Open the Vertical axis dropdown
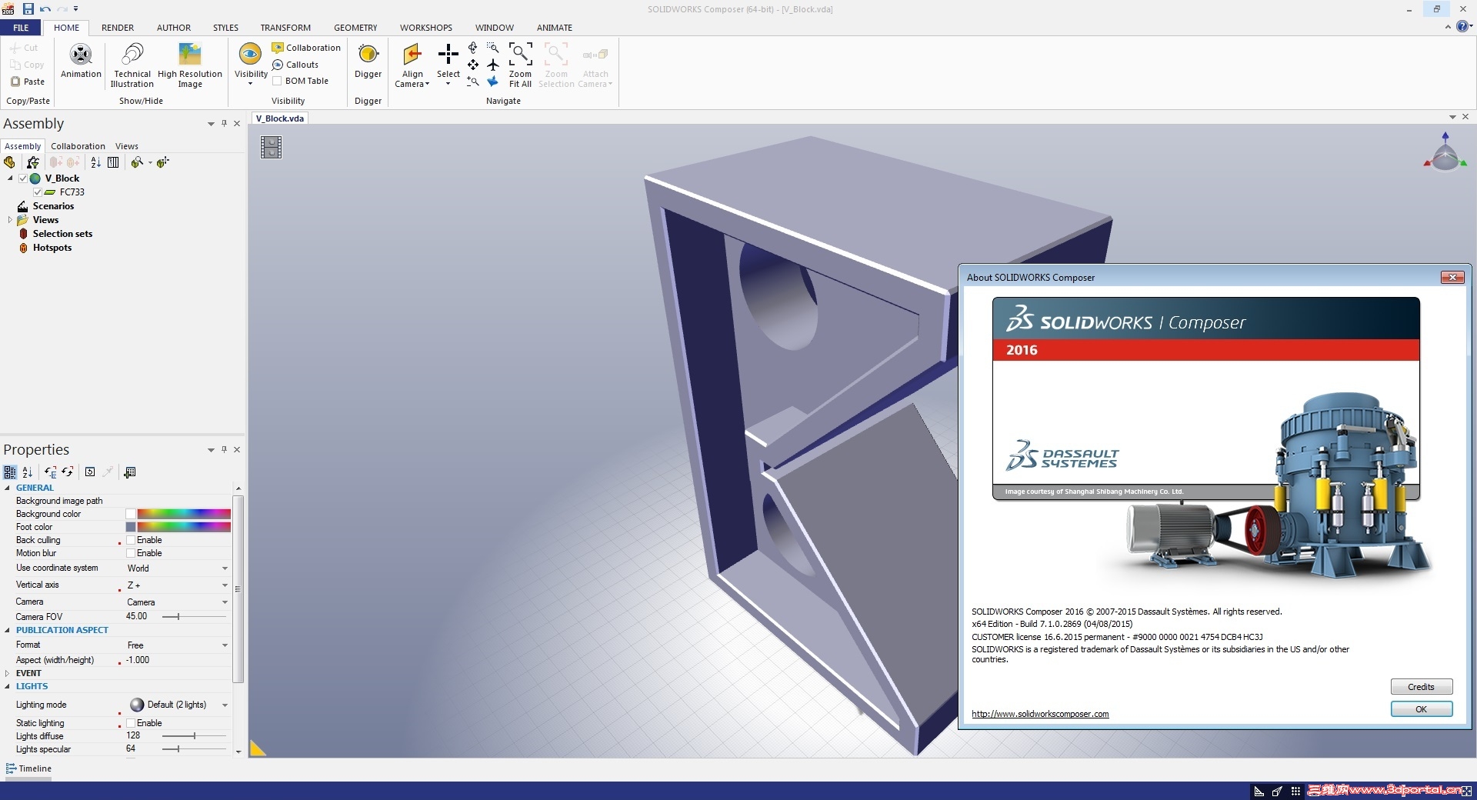The width and height of the screenshot is (1477, 800). 225,585
